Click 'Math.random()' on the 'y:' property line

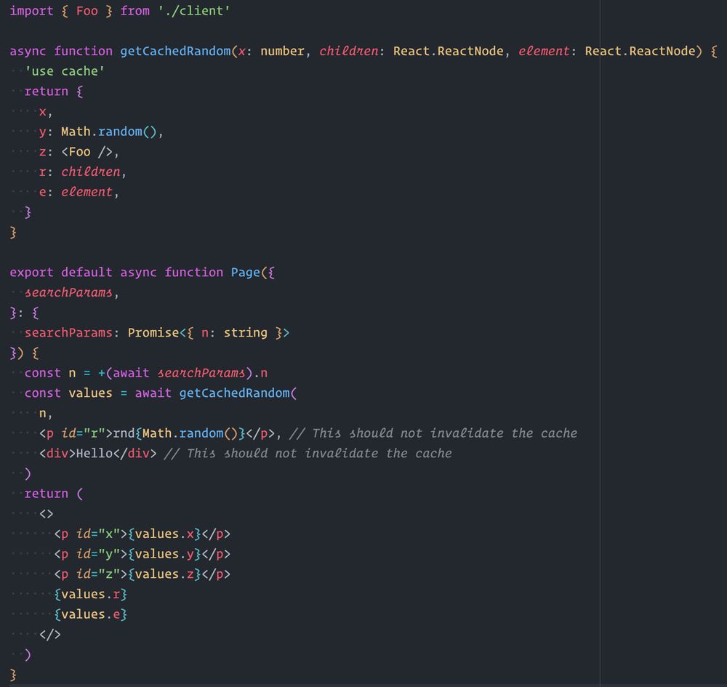(109, 132)
